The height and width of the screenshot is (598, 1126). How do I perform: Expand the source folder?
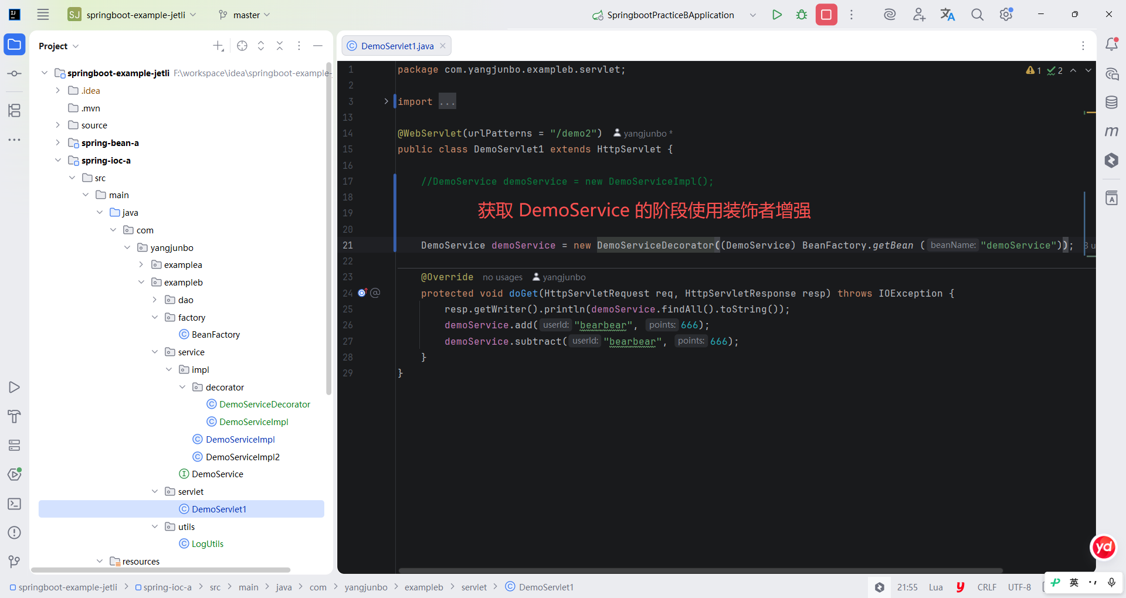pos(57,125)
